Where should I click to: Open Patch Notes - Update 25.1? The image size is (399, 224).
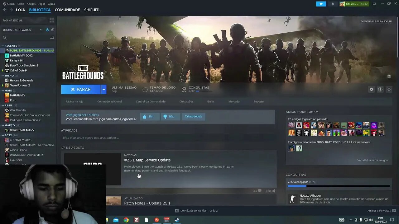(x=147, y=203)
